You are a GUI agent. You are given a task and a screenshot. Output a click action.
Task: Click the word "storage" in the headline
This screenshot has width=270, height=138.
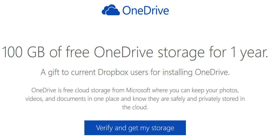(x=181, y=52)
